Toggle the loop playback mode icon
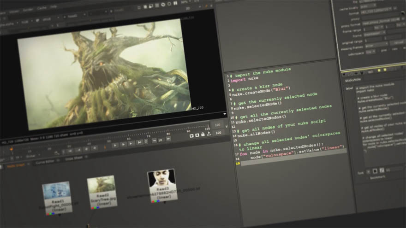 pos(146,142)
